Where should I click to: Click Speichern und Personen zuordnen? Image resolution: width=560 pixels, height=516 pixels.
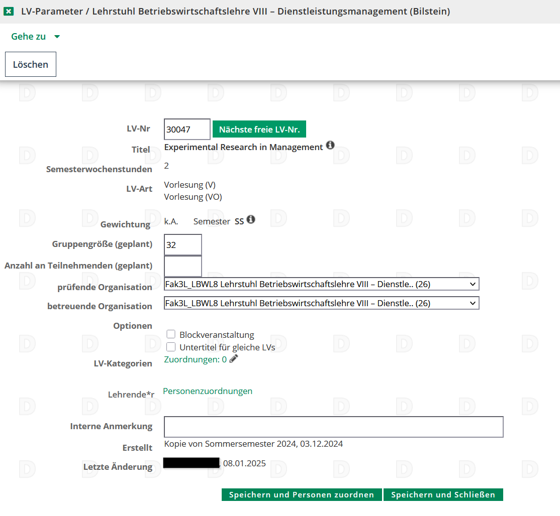click(x=302, y=494)
